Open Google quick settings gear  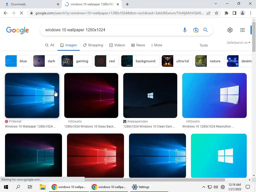click(x=230, y=30)
